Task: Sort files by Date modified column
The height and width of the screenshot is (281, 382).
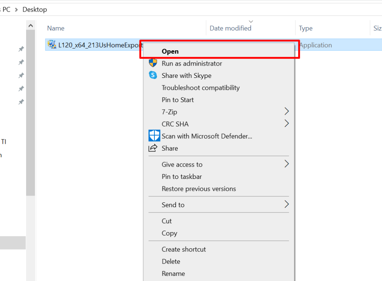Action: (x=230, y=28)
